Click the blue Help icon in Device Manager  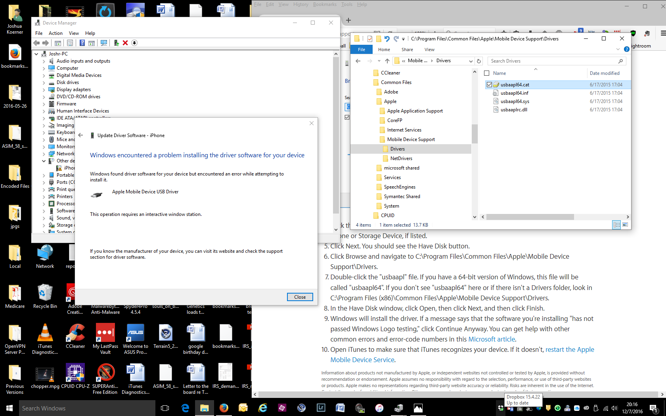[x=82, y=43]
